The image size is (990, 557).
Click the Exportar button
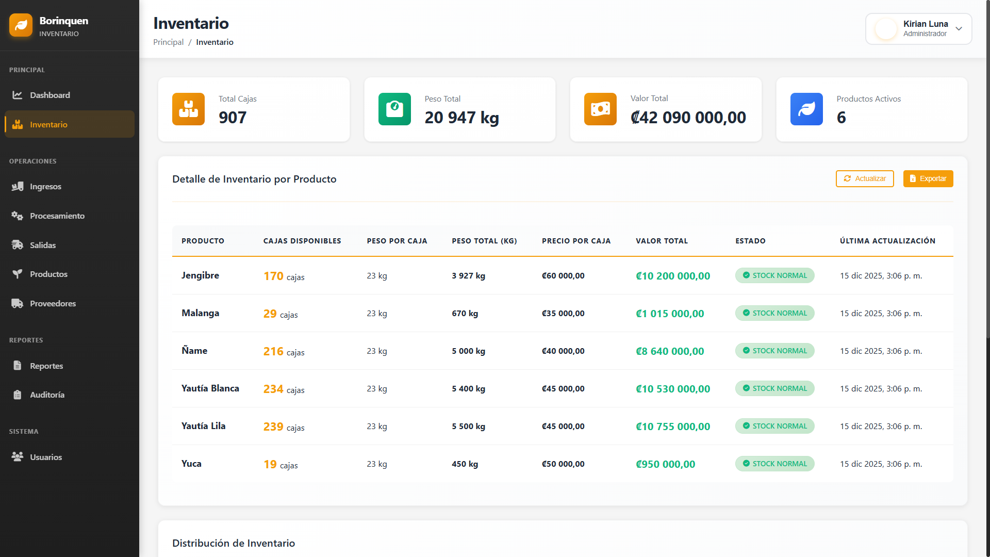[x=928, y=178]
